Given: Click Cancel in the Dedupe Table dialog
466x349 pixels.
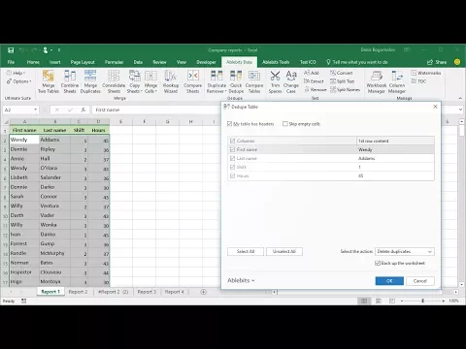Looking at the screenshot, I should click(x=420, y=281).
